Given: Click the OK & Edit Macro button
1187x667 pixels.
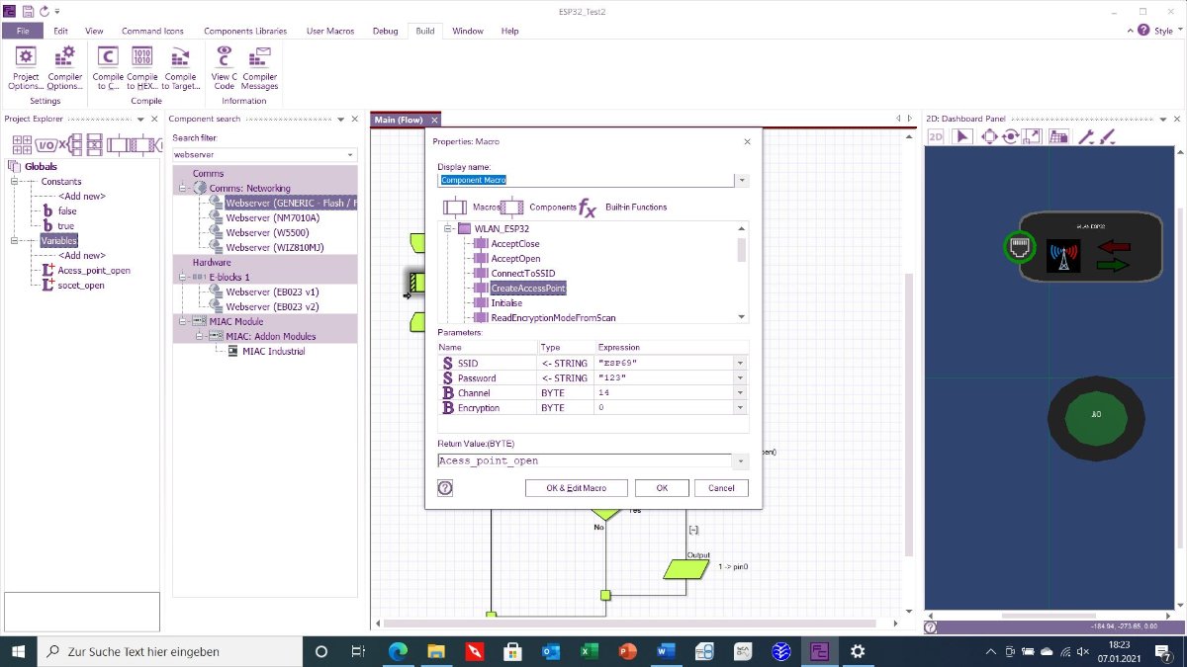Looking at the screenshot, I should click(x=577, y=488).
